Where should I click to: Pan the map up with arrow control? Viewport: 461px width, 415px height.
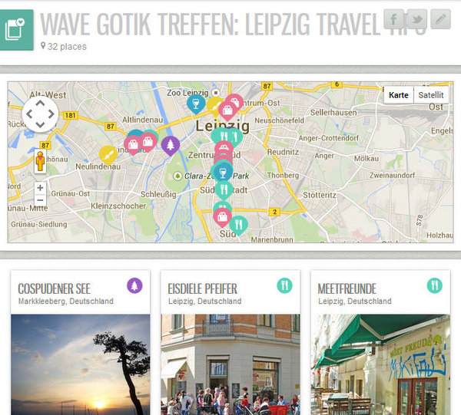(40, 103)
